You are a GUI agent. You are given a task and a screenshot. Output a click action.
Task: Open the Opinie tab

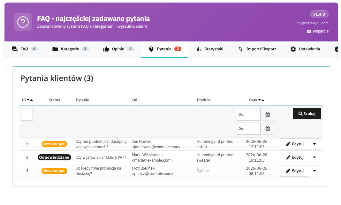(x=118, y=49)
